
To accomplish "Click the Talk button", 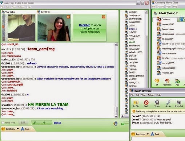I will pyautogui.click(x=23, y=123).
